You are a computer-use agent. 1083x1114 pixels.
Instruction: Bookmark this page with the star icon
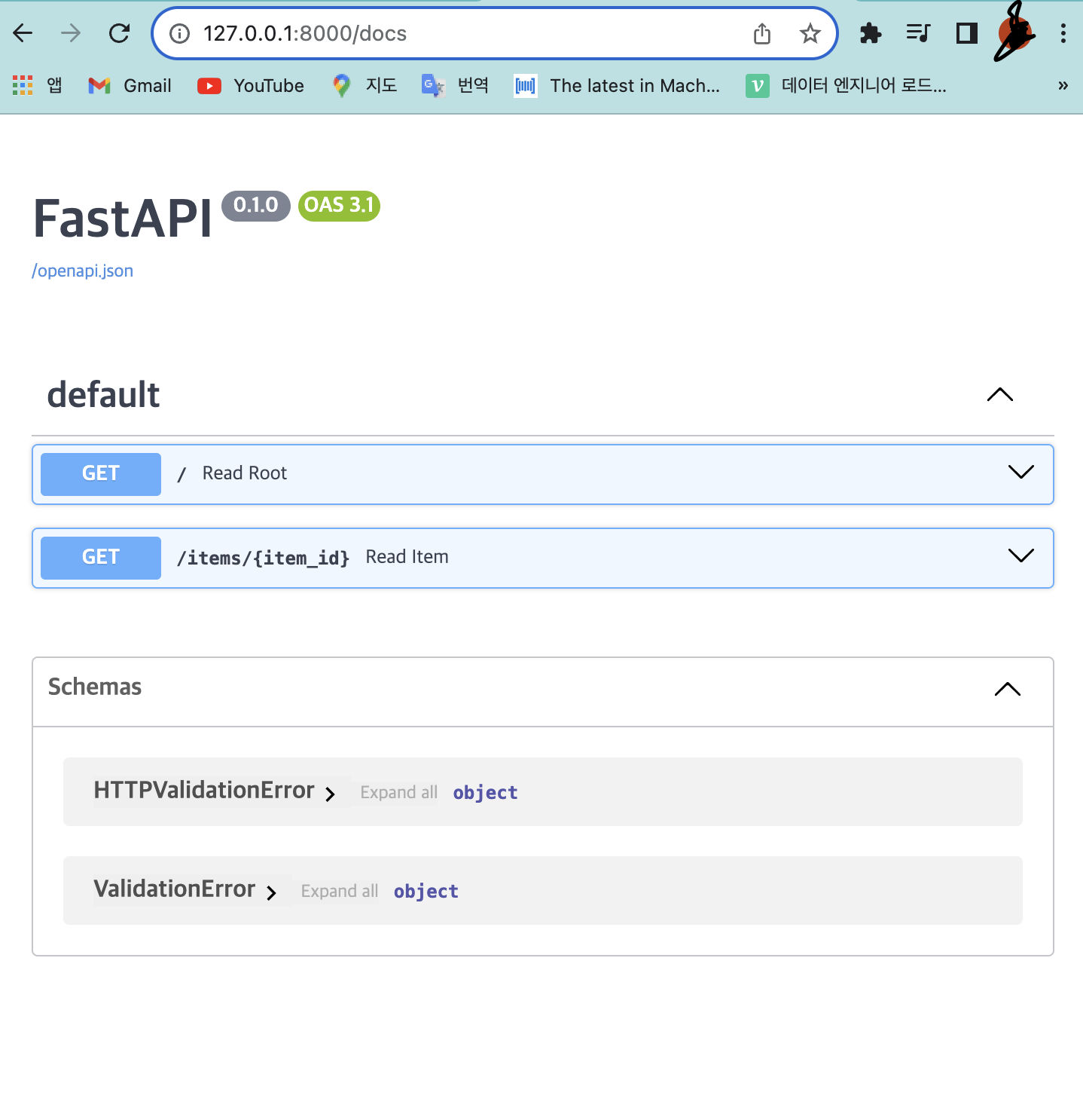810,33
